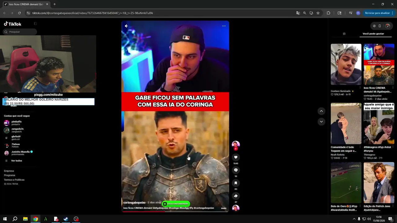Click the cortesgabepeixe username on the video
Viewport: 397px width, 223px height.
point(134,203)
